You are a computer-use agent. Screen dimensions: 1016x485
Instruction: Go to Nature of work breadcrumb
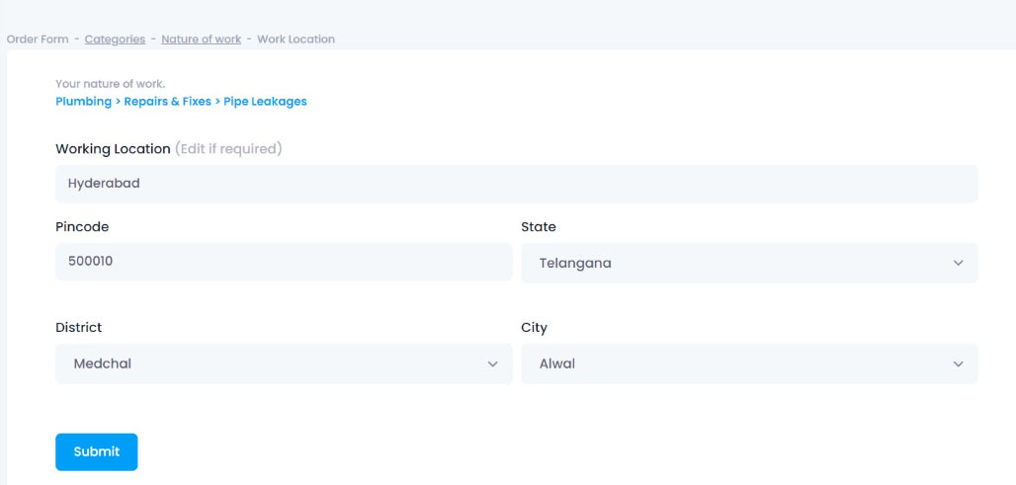click(x=201, y=39)
